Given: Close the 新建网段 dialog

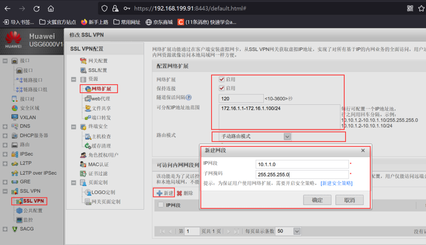Looking at the screenshot, I should click(363, 150).
